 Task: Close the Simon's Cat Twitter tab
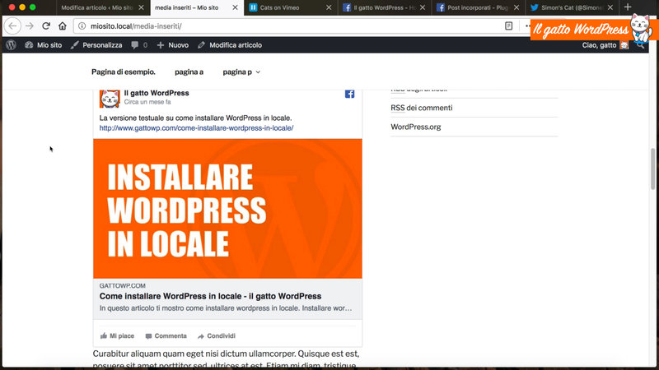click(x=610, y=7)
